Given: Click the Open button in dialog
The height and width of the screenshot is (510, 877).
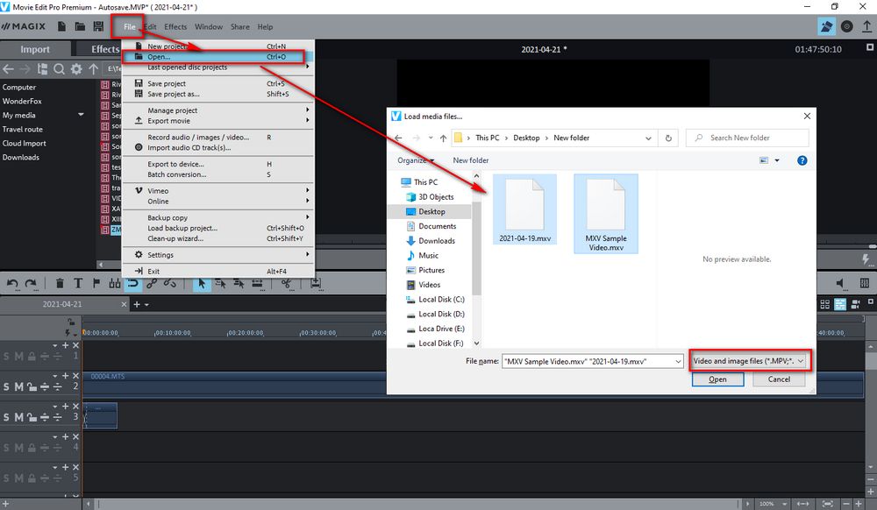Looking at the screenshot, I should 717,379.
